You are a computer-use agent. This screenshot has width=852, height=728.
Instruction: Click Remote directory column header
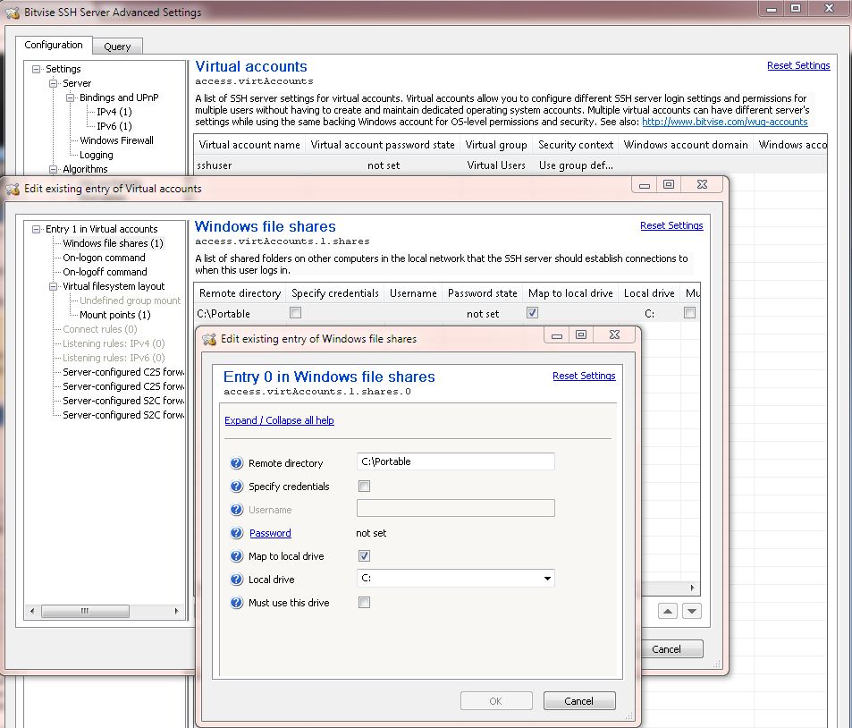click(x=240, y=293)
